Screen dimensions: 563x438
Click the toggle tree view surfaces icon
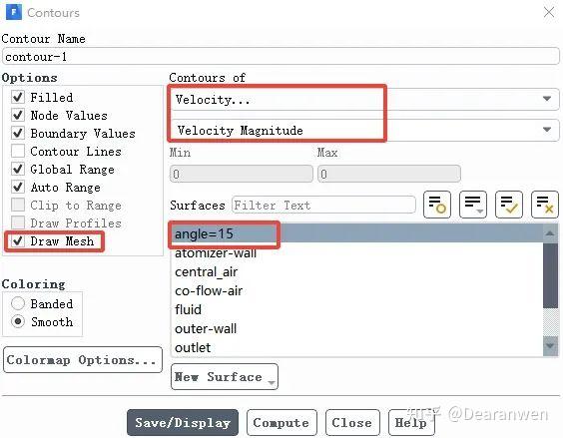coord(437,205)
